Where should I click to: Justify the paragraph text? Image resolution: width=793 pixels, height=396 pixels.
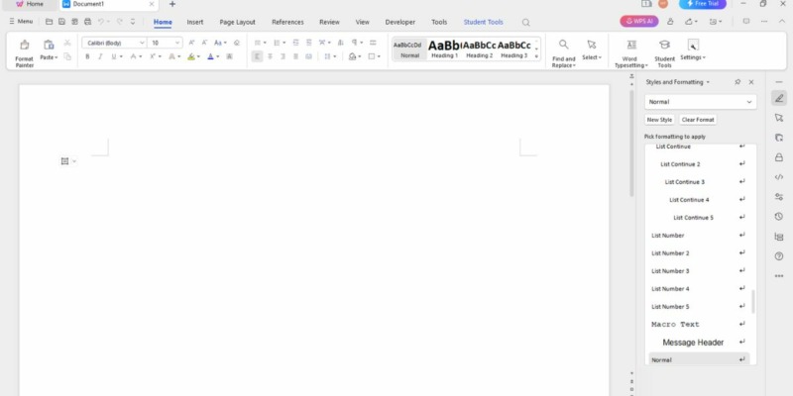click(295, 56)
